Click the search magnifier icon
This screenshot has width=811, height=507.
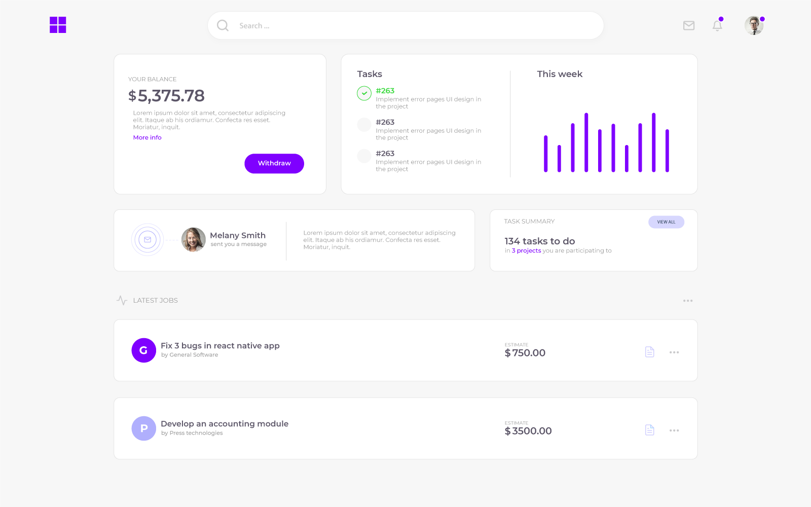pos(223,25)
